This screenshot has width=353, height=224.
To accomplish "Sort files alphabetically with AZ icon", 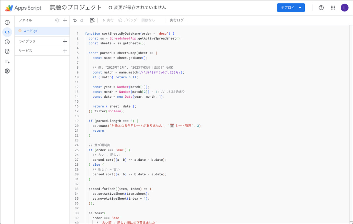I will [x=57, y=20].
